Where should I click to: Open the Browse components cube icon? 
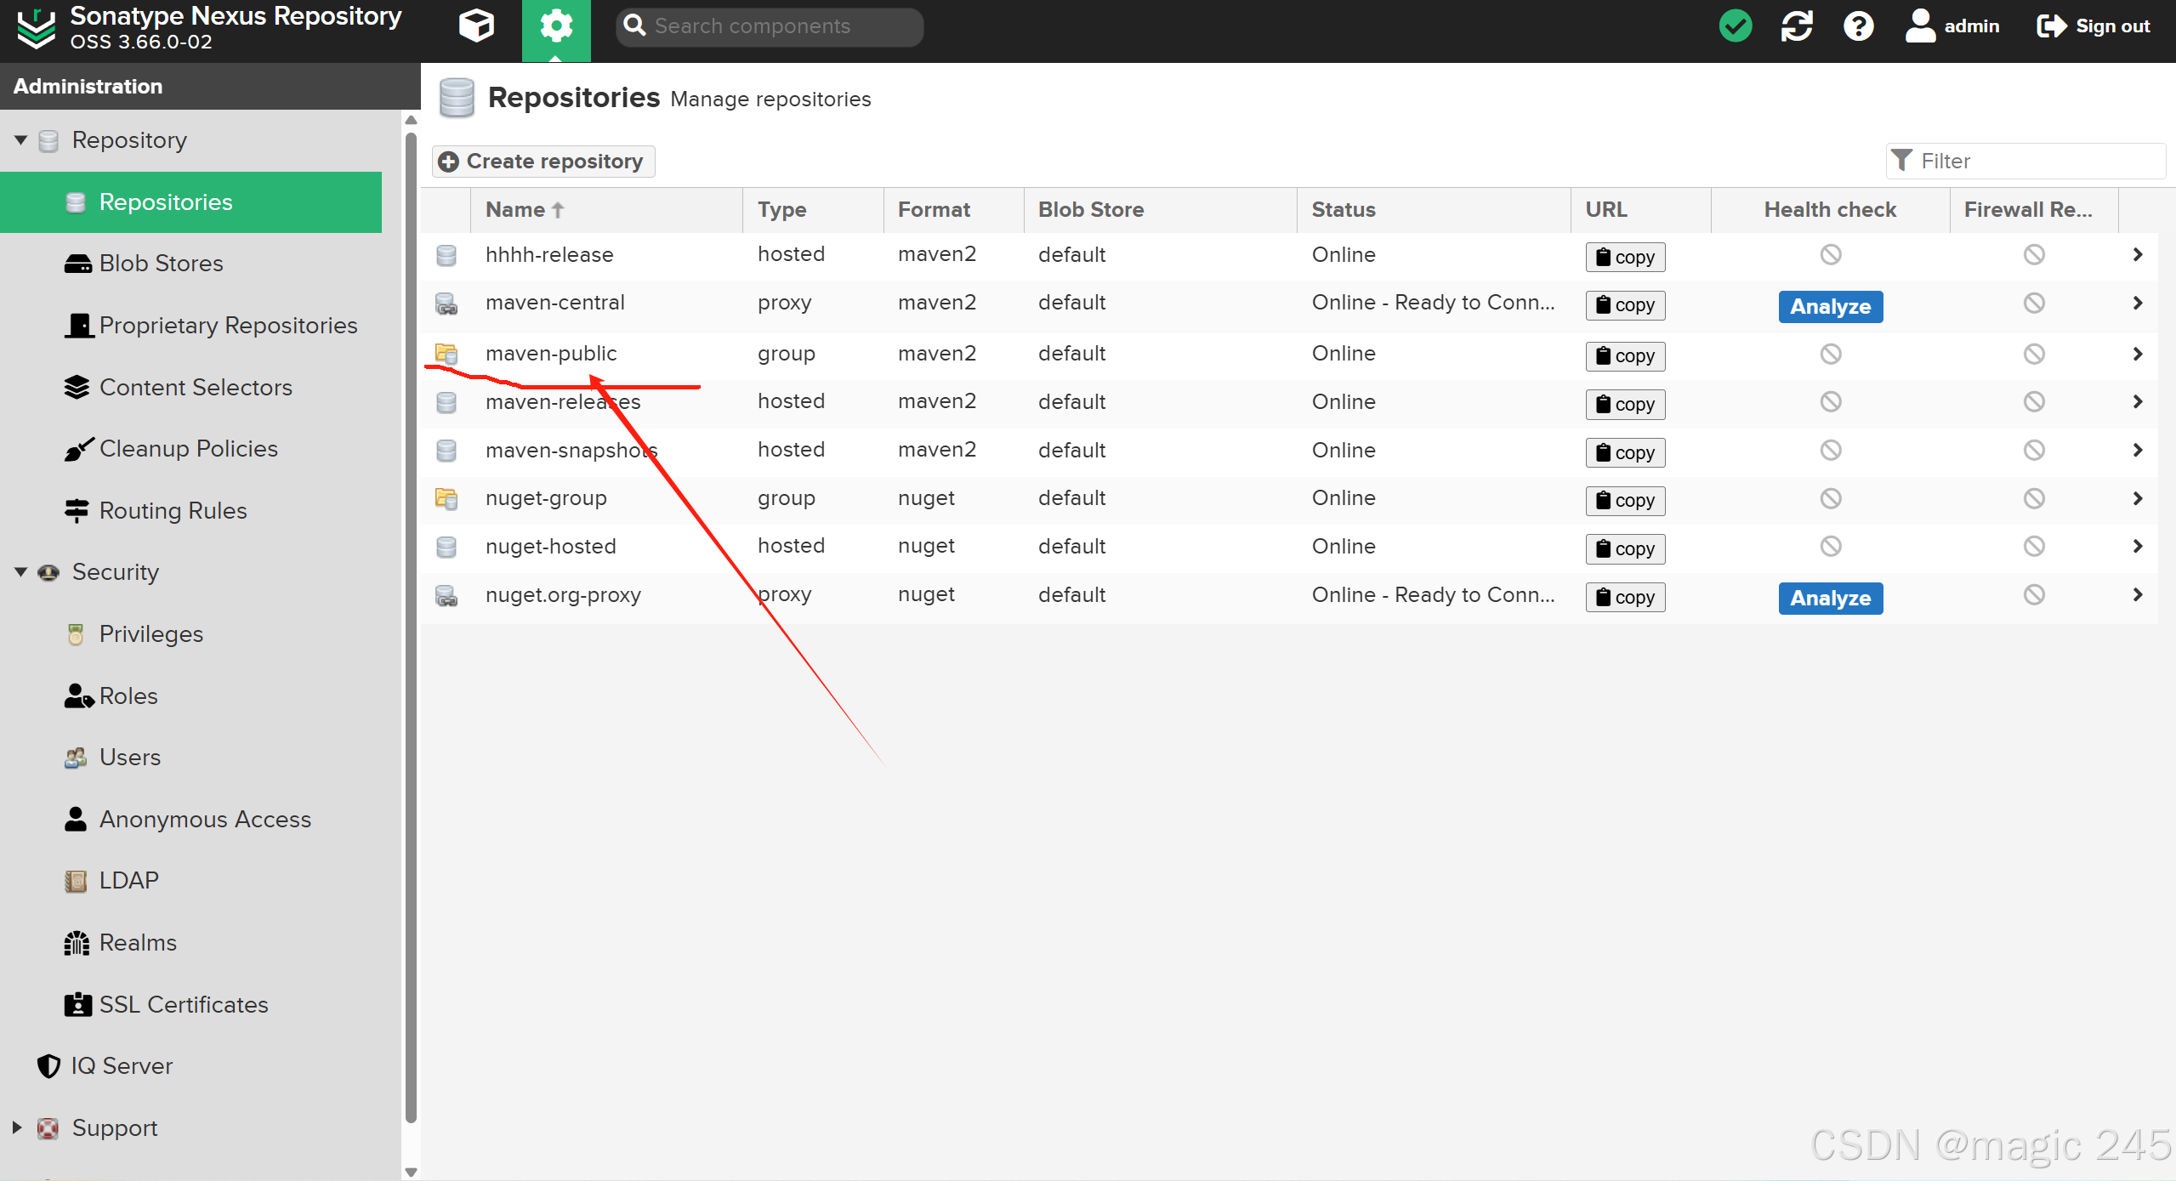pos(476,26)
